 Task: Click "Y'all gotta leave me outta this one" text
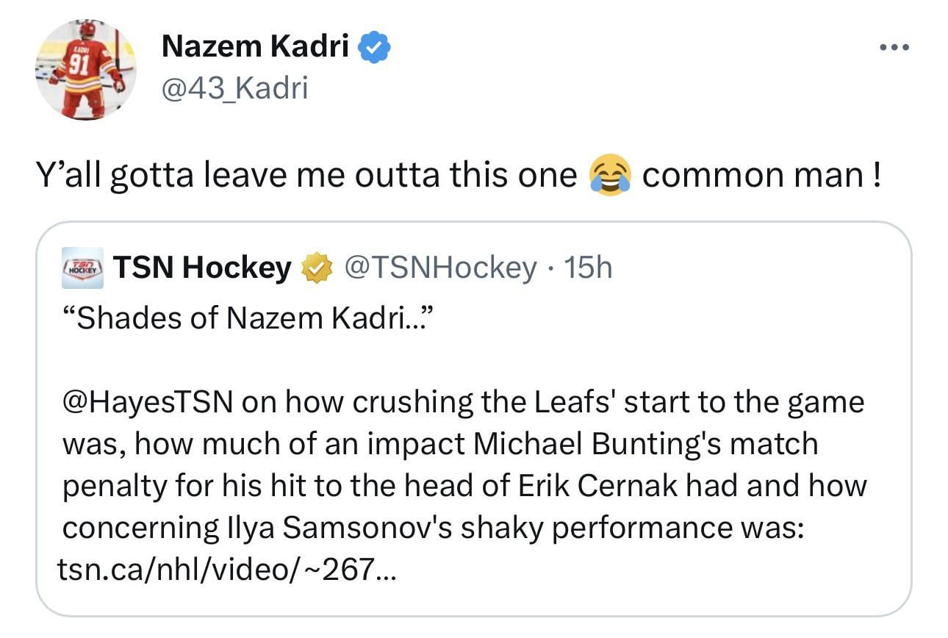tap(306, 176)
